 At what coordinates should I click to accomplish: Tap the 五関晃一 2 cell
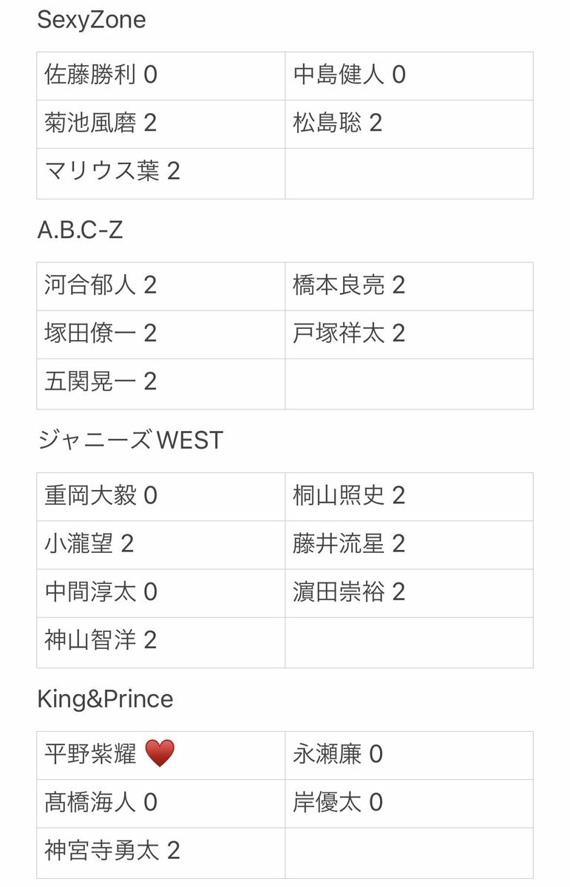[161, 384]
